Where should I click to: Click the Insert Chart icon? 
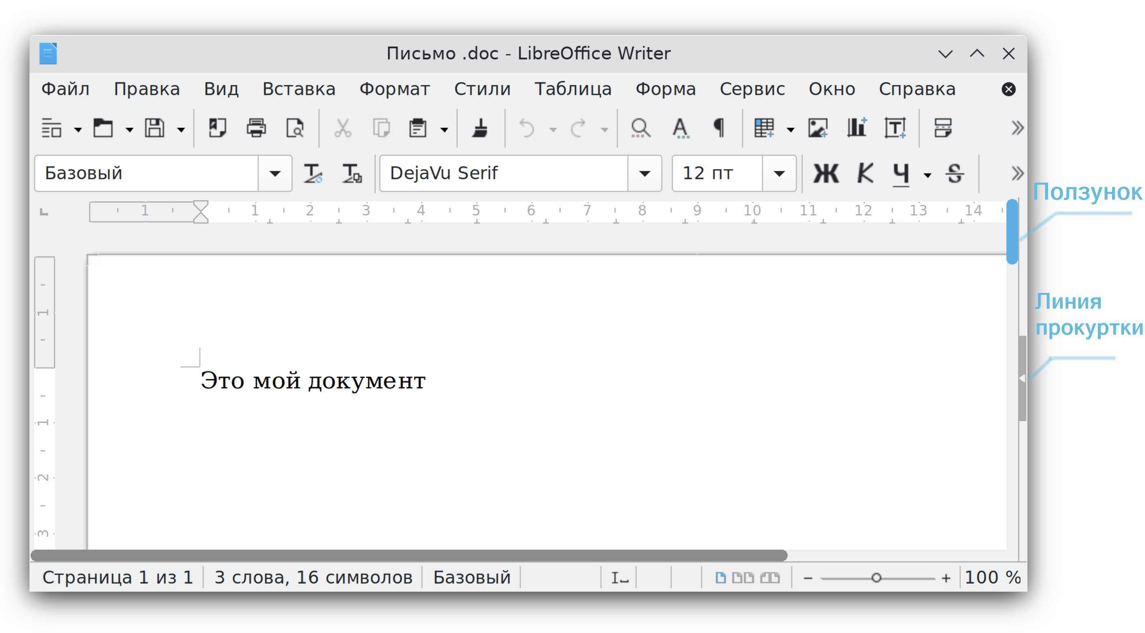pos(857,129)
